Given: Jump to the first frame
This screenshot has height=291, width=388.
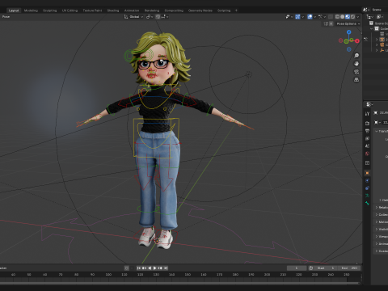Looking at the screenshot, I should [139, 268].
